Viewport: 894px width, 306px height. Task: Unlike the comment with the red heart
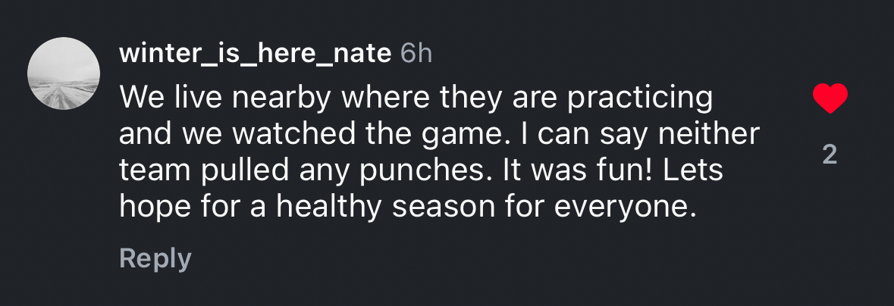point(830,99)
